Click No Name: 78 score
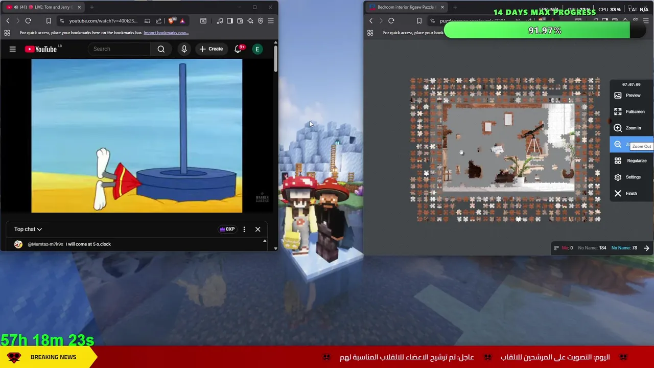The height and width of the screenshot is (368, 654). point(624,248)
